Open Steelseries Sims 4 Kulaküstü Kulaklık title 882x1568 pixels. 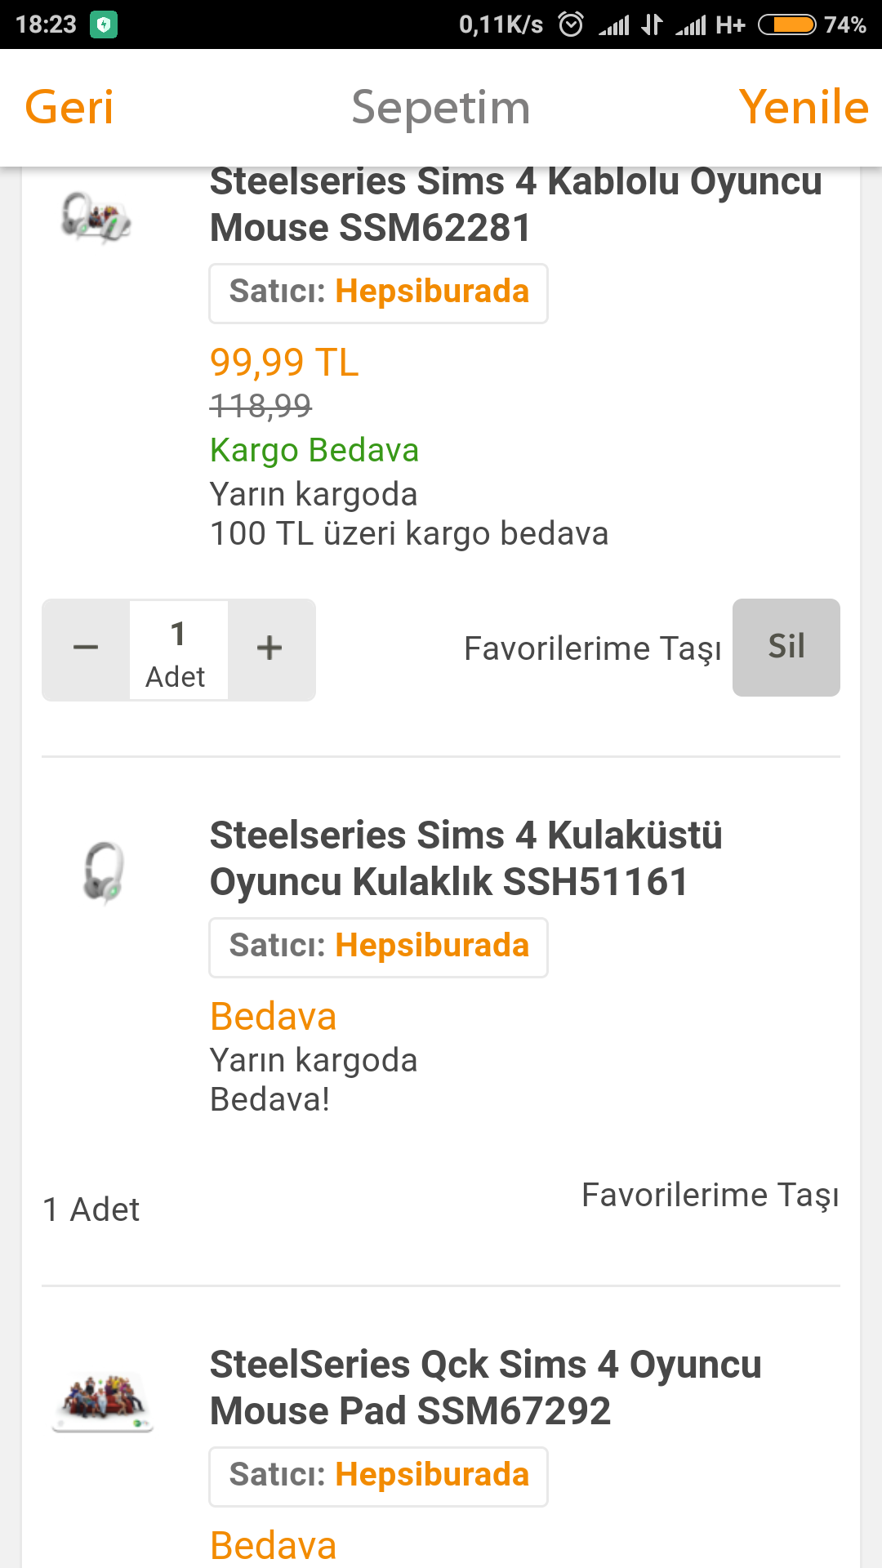pyautogui.click(x=465, y=858)
